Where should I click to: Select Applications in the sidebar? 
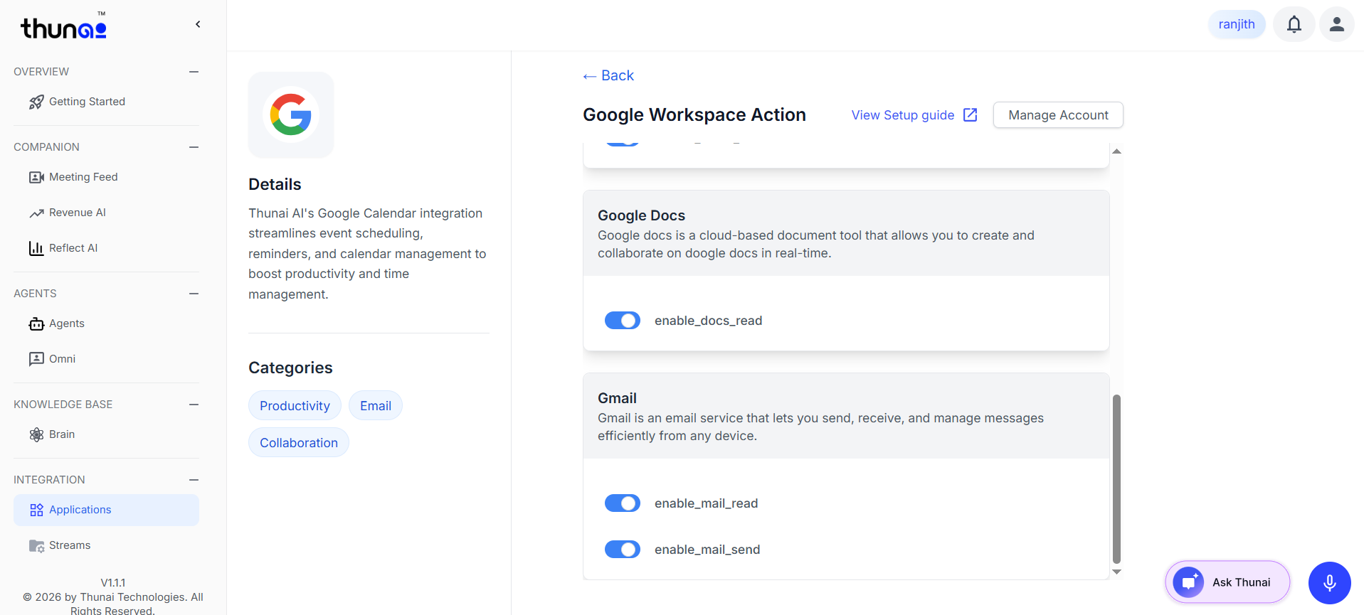point(106,510)
